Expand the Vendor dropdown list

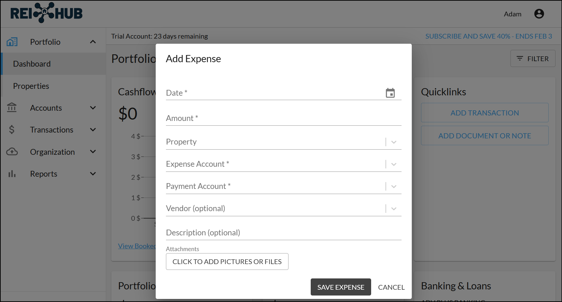pos(394,209)
